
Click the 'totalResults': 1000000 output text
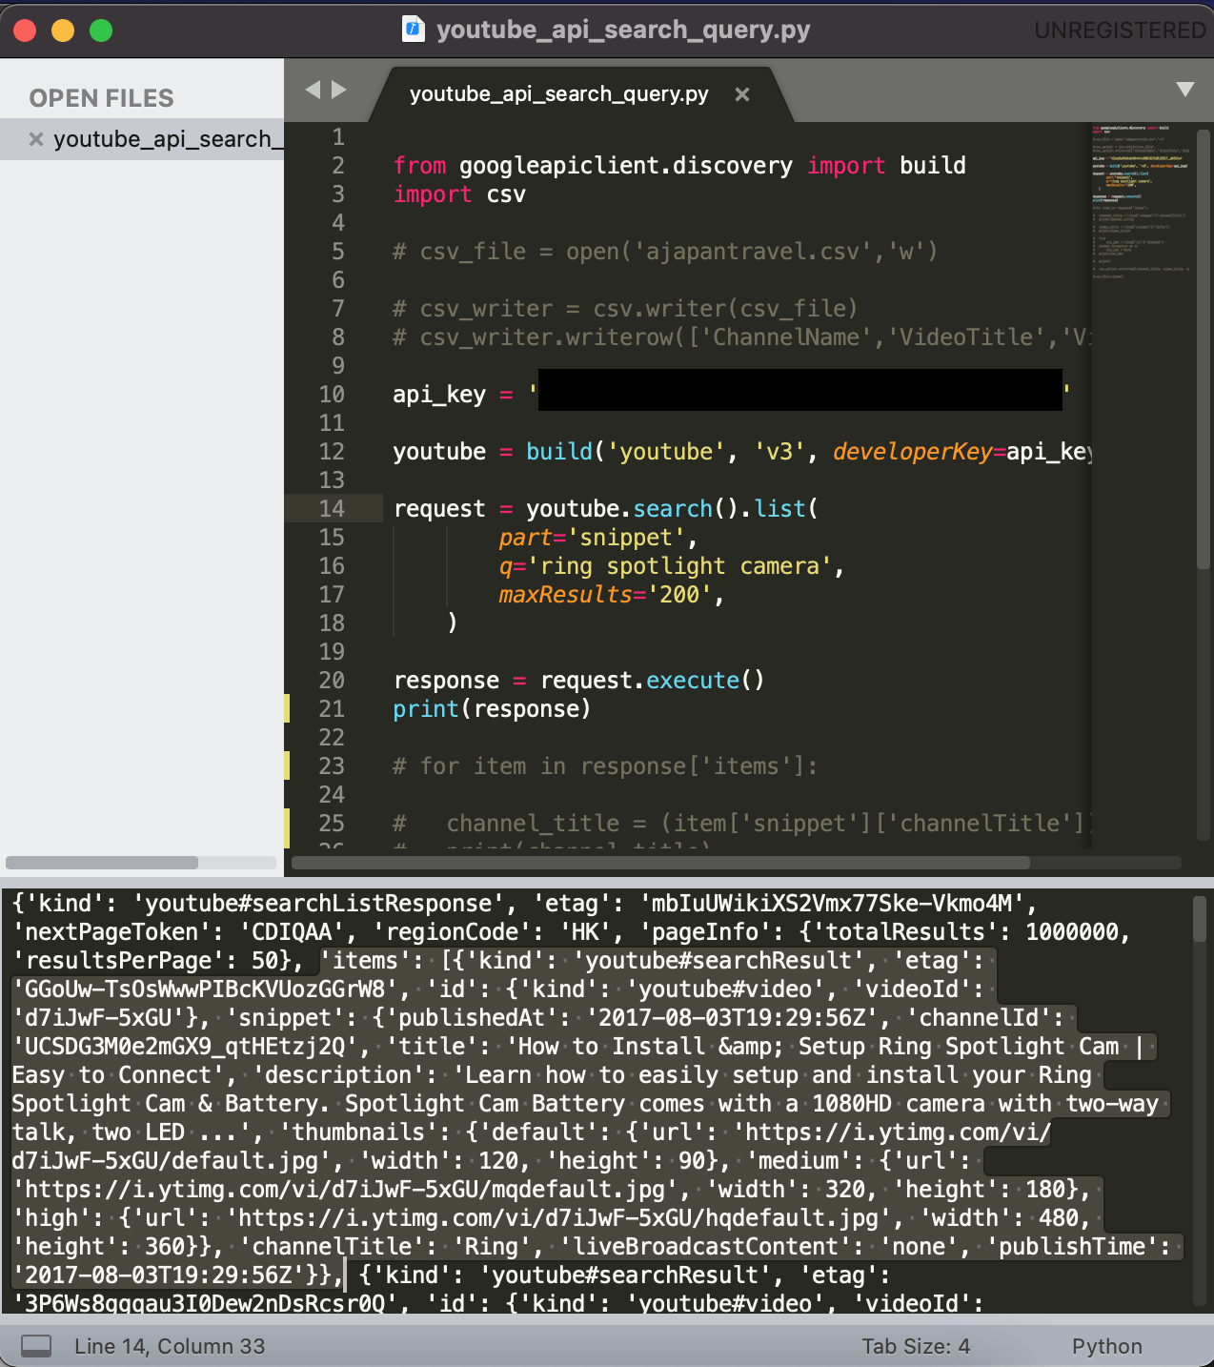point(970,932)
